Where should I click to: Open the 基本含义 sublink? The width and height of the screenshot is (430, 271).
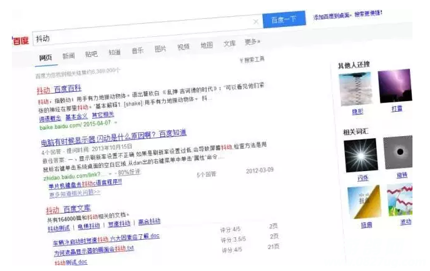[x=76, y=117]
